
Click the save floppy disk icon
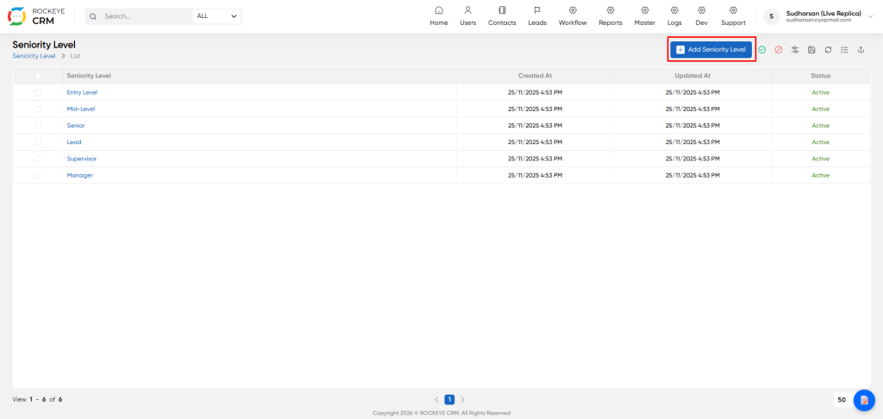(x=811, y=49)
